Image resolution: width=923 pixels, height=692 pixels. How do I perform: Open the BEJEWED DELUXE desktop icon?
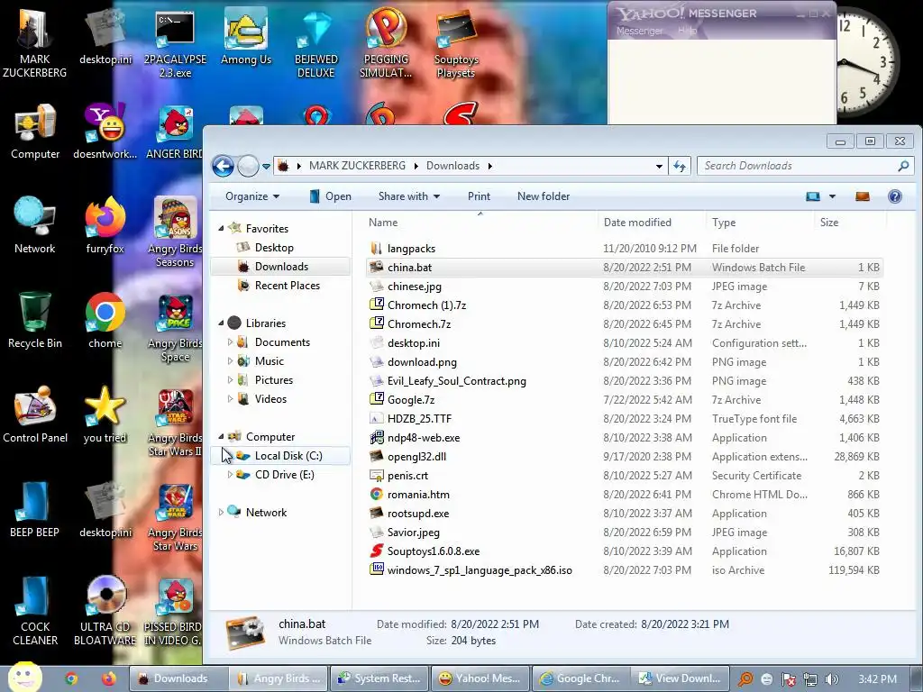tap(316, 43)
